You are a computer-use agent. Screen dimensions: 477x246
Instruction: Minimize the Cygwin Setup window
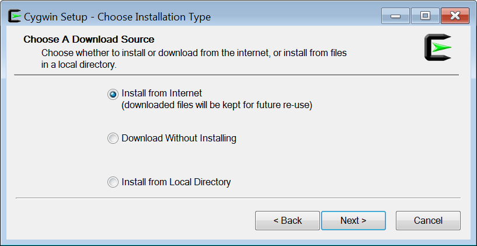point(395,16)
